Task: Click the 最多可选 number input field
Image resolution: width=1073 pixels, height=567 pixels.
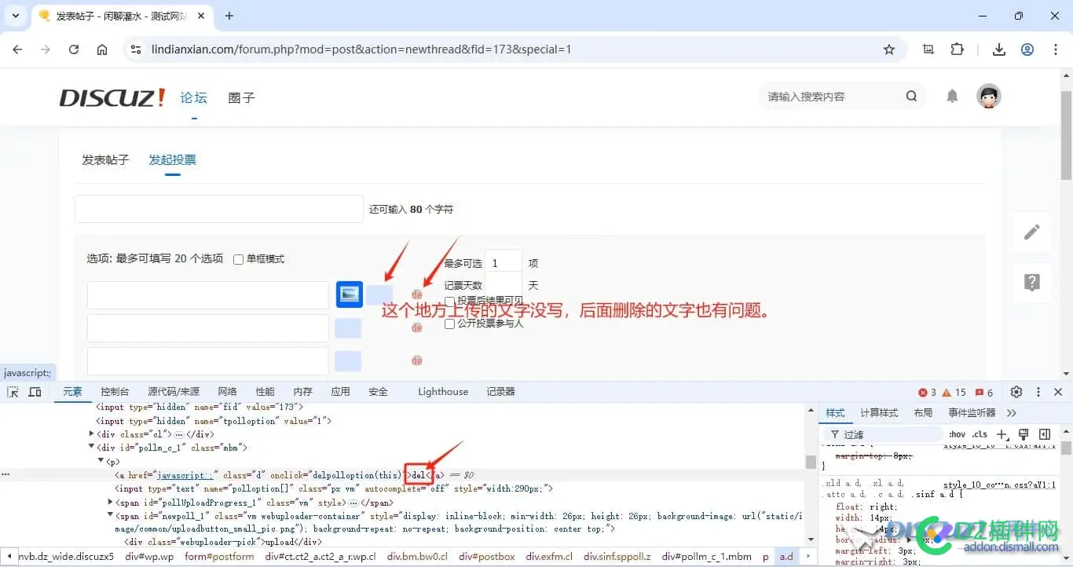Action: click(504, 262)
